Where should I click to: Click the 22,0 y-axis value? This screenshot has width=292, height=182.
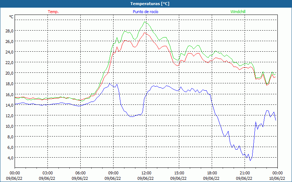tap(9, 62)
